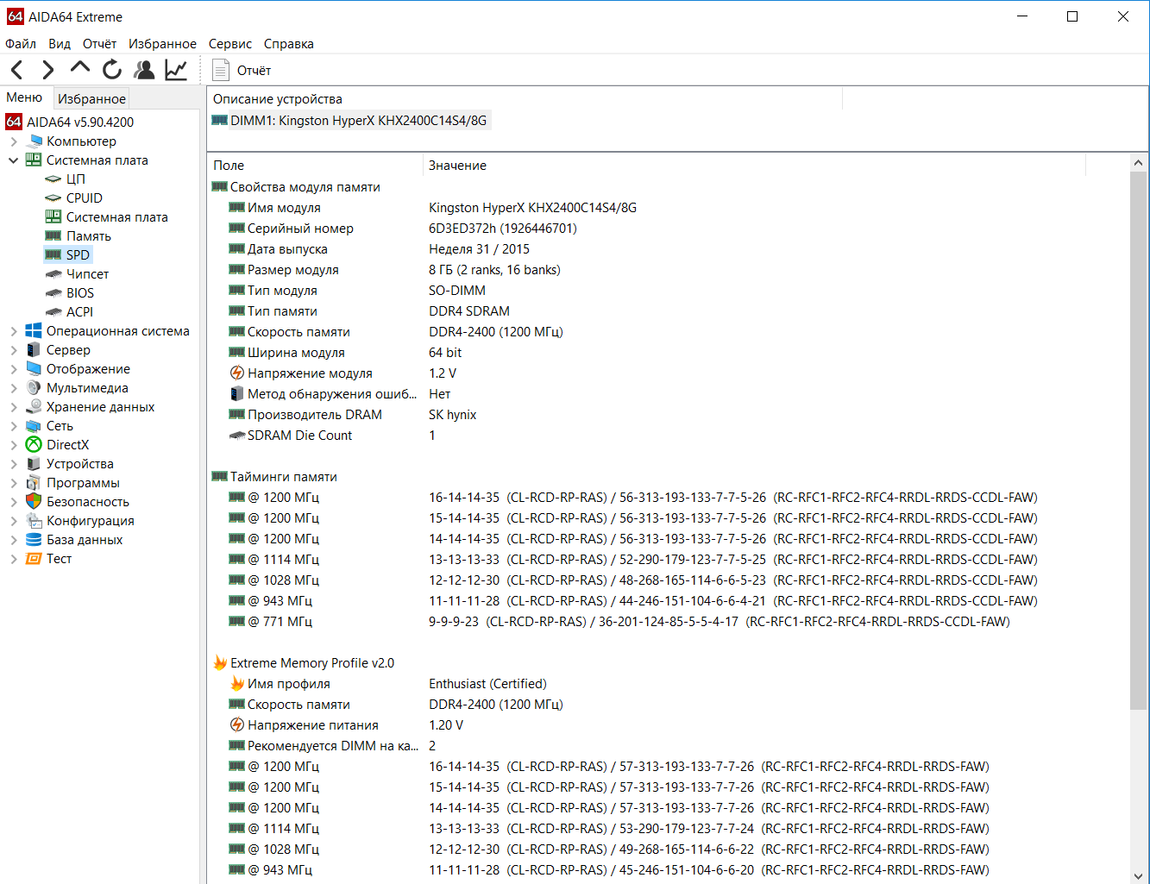
Task: Open the Отчёт menu in the menu bar
Action: (x=99, y=44)
